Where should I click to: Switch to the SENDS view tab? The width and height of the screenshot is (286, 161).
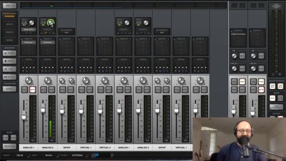(9, 40)
